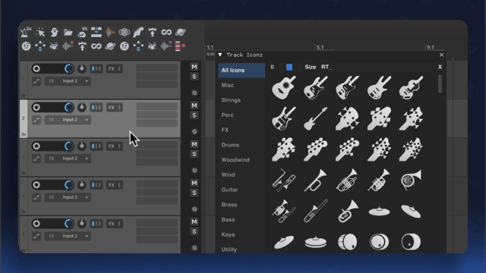Click the blue volume knob on track 2
The height and width of the screenshot is (273, 486).
[x=69, y=108]
